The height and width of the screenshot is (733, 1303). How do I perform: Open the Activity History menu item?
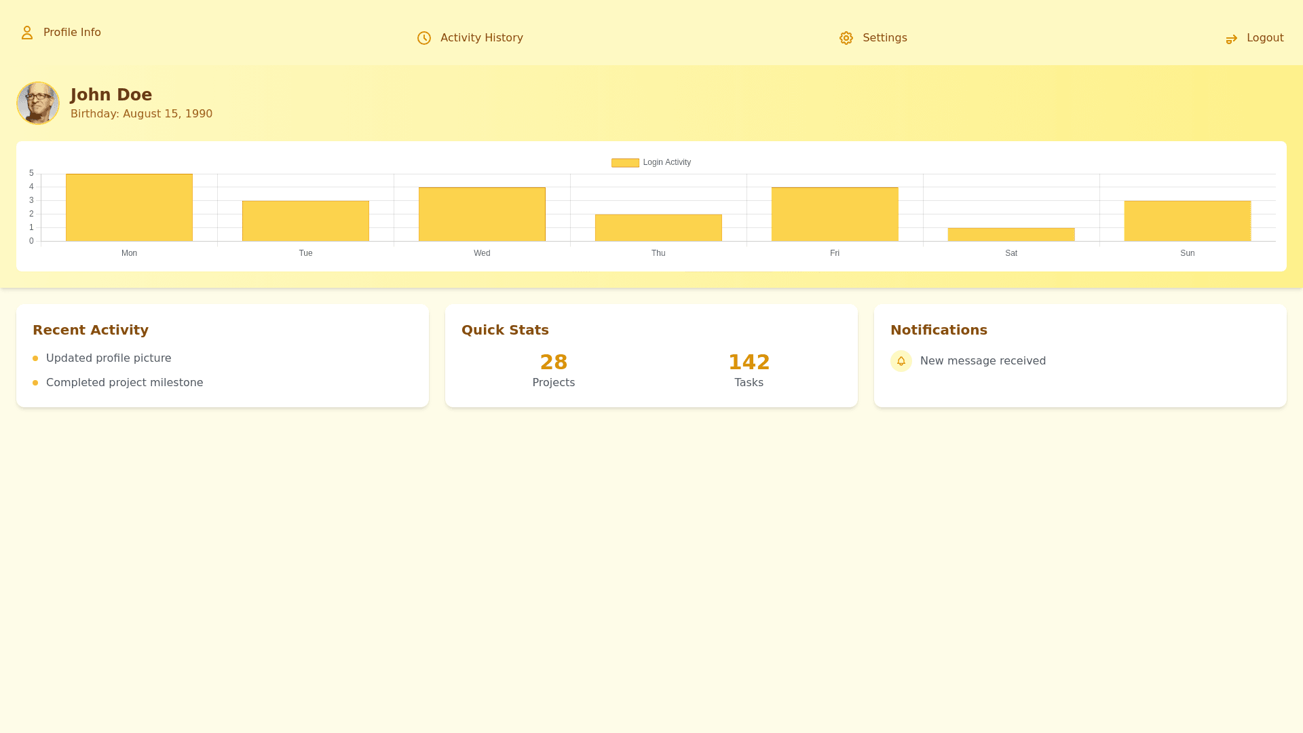coord(481,38)
